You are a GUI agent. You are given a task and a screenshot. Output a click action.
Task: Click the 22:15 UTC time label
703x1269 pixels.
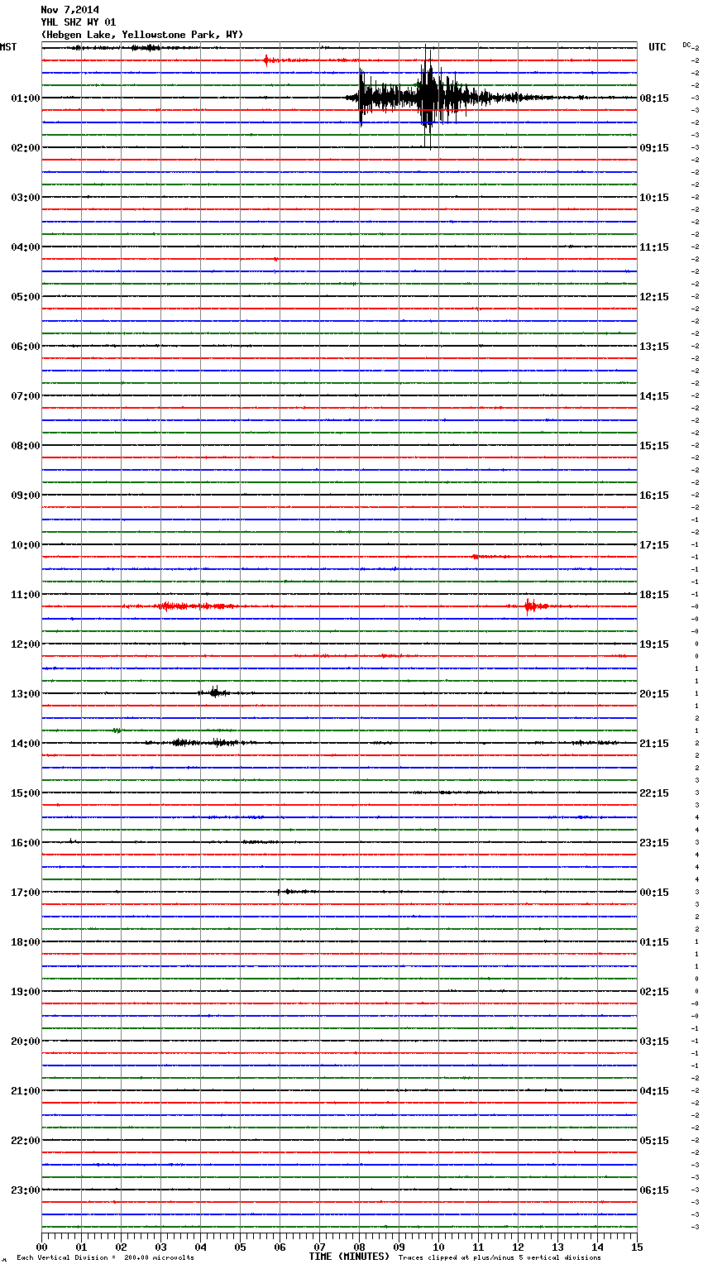(654, 793)
